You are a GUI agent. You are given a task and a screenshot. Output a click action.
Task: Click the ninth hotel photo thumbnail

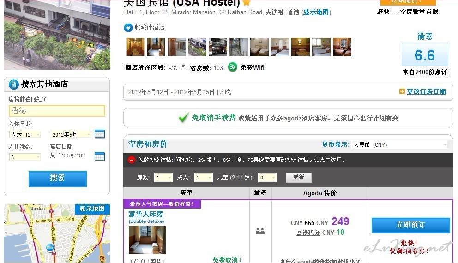coord(301,47)
